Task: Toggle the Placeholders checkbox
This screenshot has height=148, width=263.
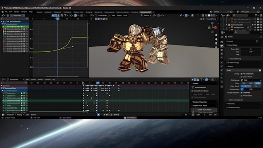Action: [x=241, y=95]
